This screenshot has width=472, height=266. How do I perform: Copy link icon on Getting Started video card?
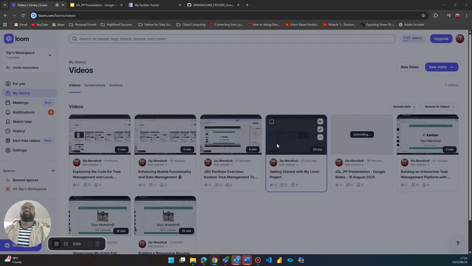tap(320, 129)
